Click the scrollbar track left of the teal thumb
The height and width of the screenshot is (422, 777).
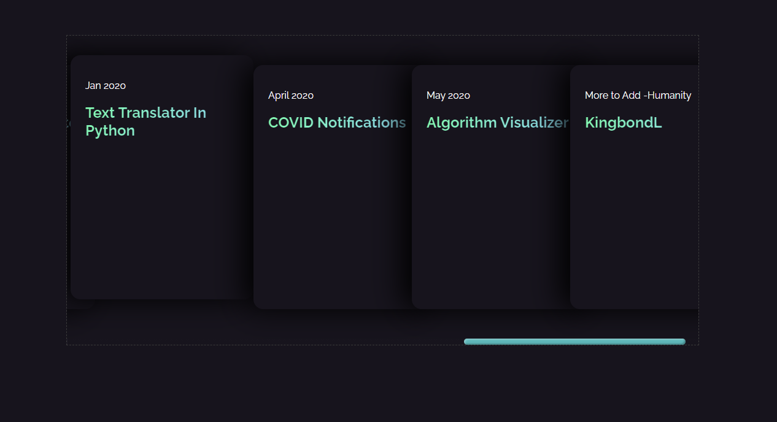click(265, 342)
